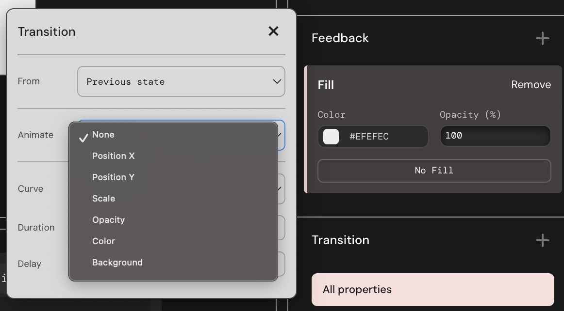Image resolution: width=564 pixels, height=311 pixels.
Task: Add new Feedback with plus icon
Action: tap(542, 38)
